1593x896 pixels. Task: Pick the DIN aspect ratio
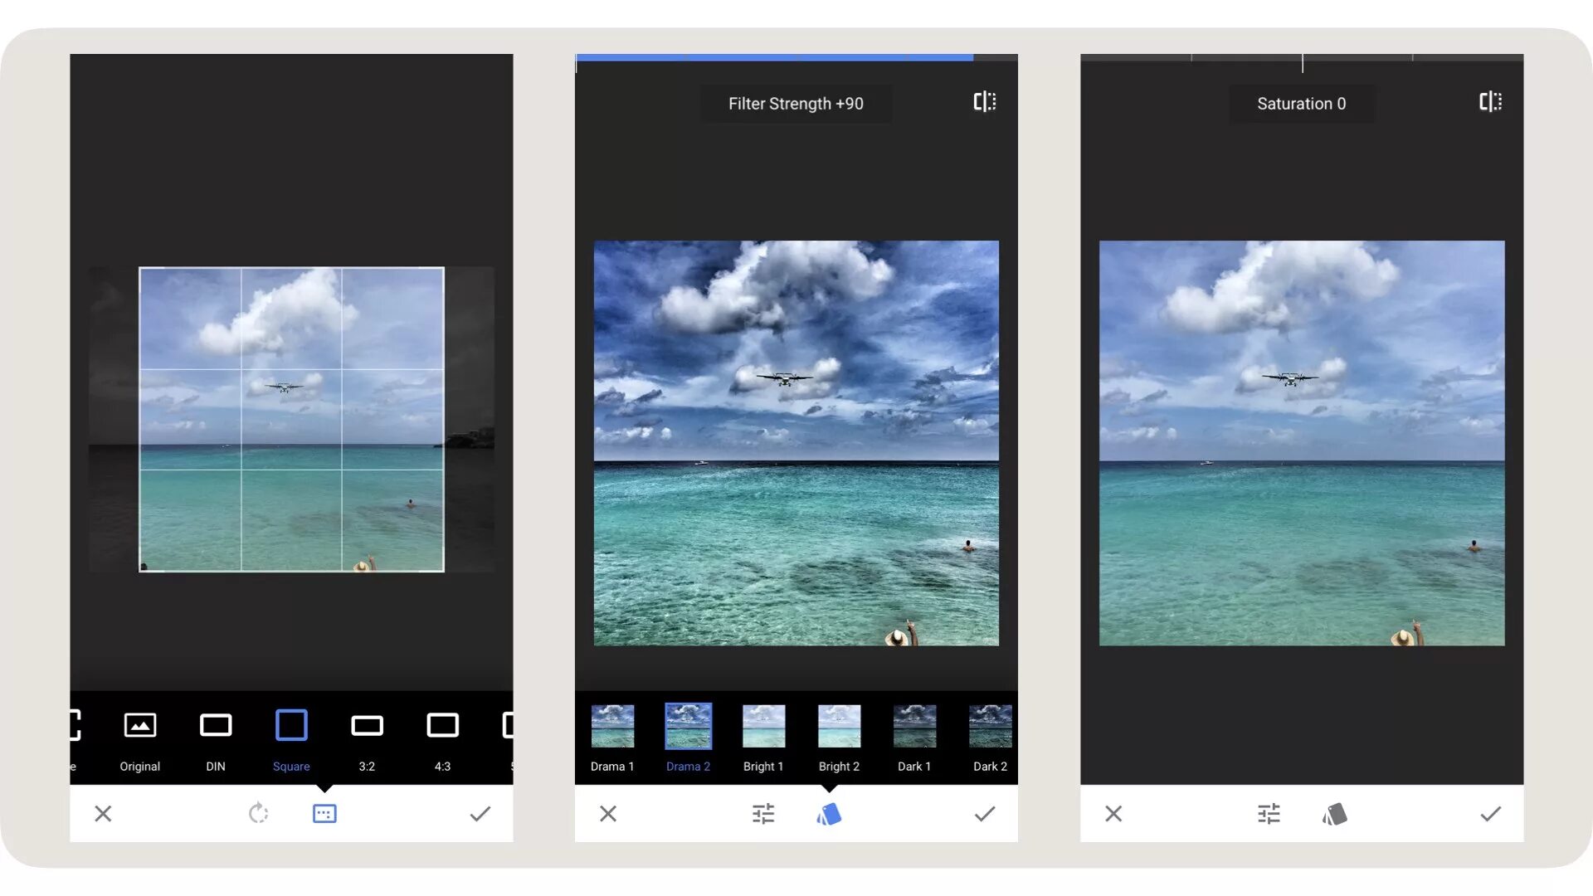coord(216,725)
